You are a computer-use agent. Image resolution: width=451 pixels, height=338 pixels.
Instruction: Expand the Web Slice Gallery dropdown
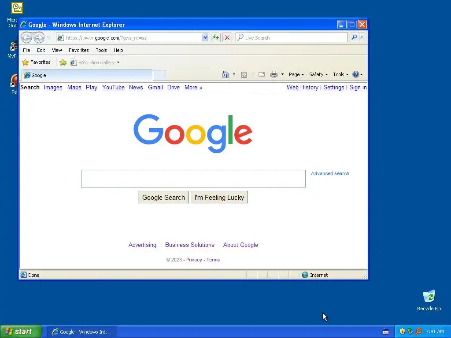tap(118, 62)
